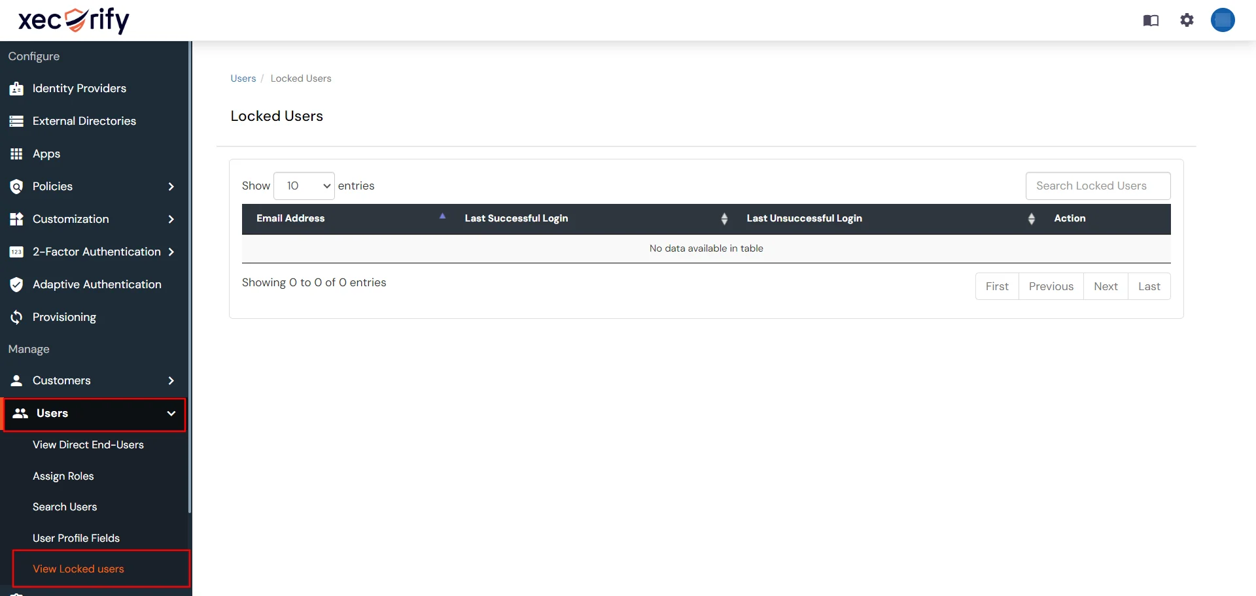Open the 2-Factor Authentication section
1256x596 pixels.
(x=96, y=252)
